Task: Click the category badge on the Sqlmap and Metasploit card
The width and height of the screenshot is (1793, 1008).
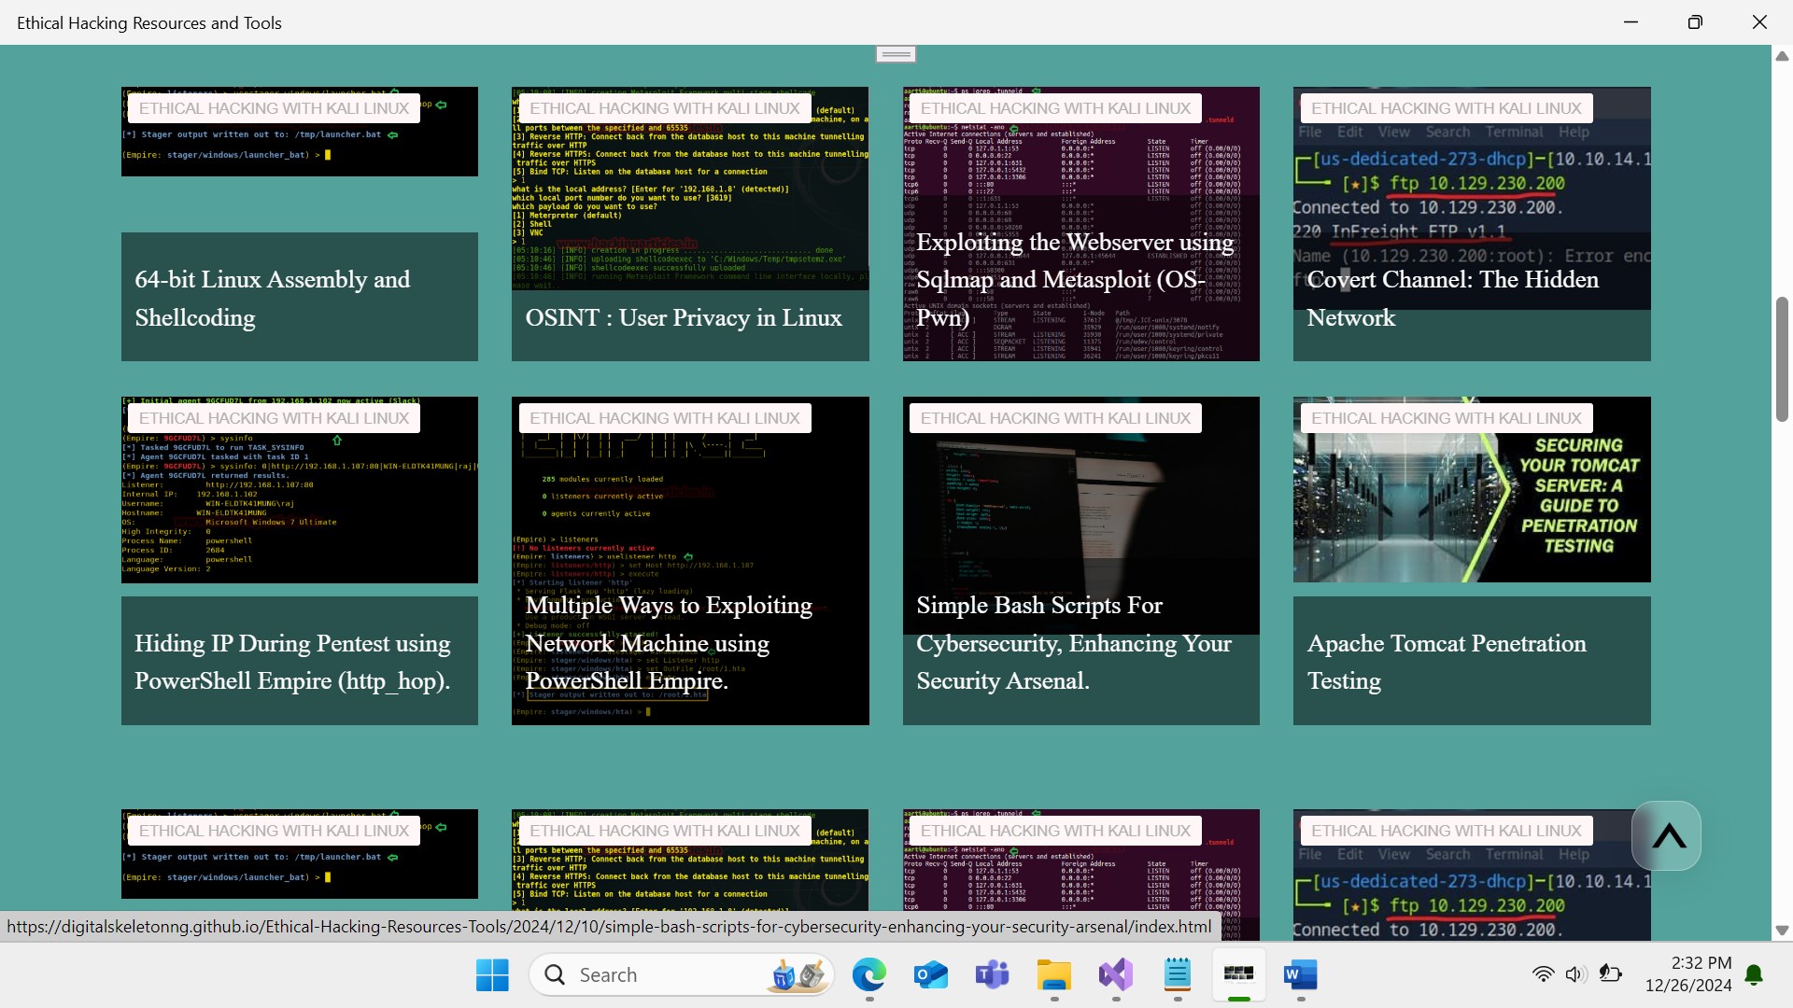Action: (1055, 108)
